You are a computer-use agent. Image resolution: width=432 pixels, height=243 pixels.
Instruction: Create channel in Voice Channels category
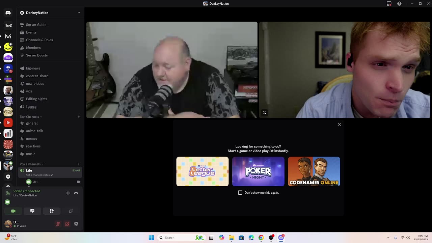[x=79, y=164]
